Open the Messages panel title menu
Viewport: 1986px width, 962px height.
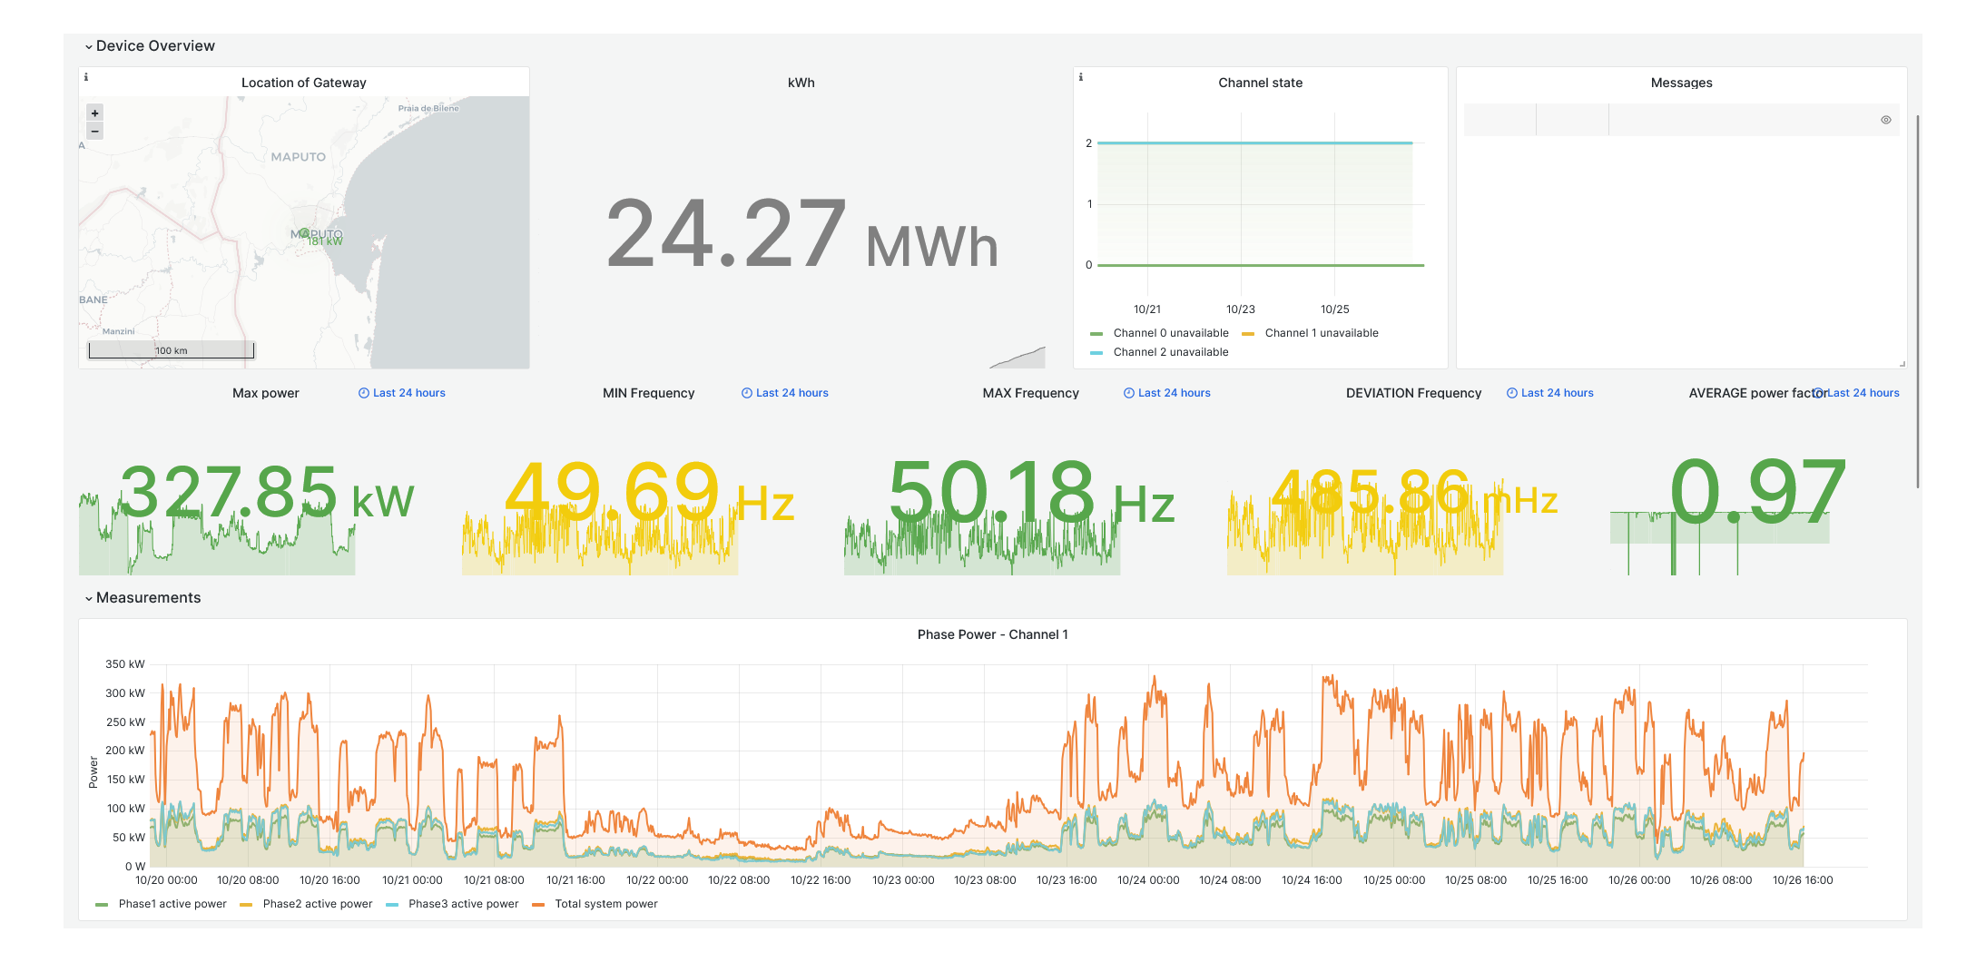1681,83
